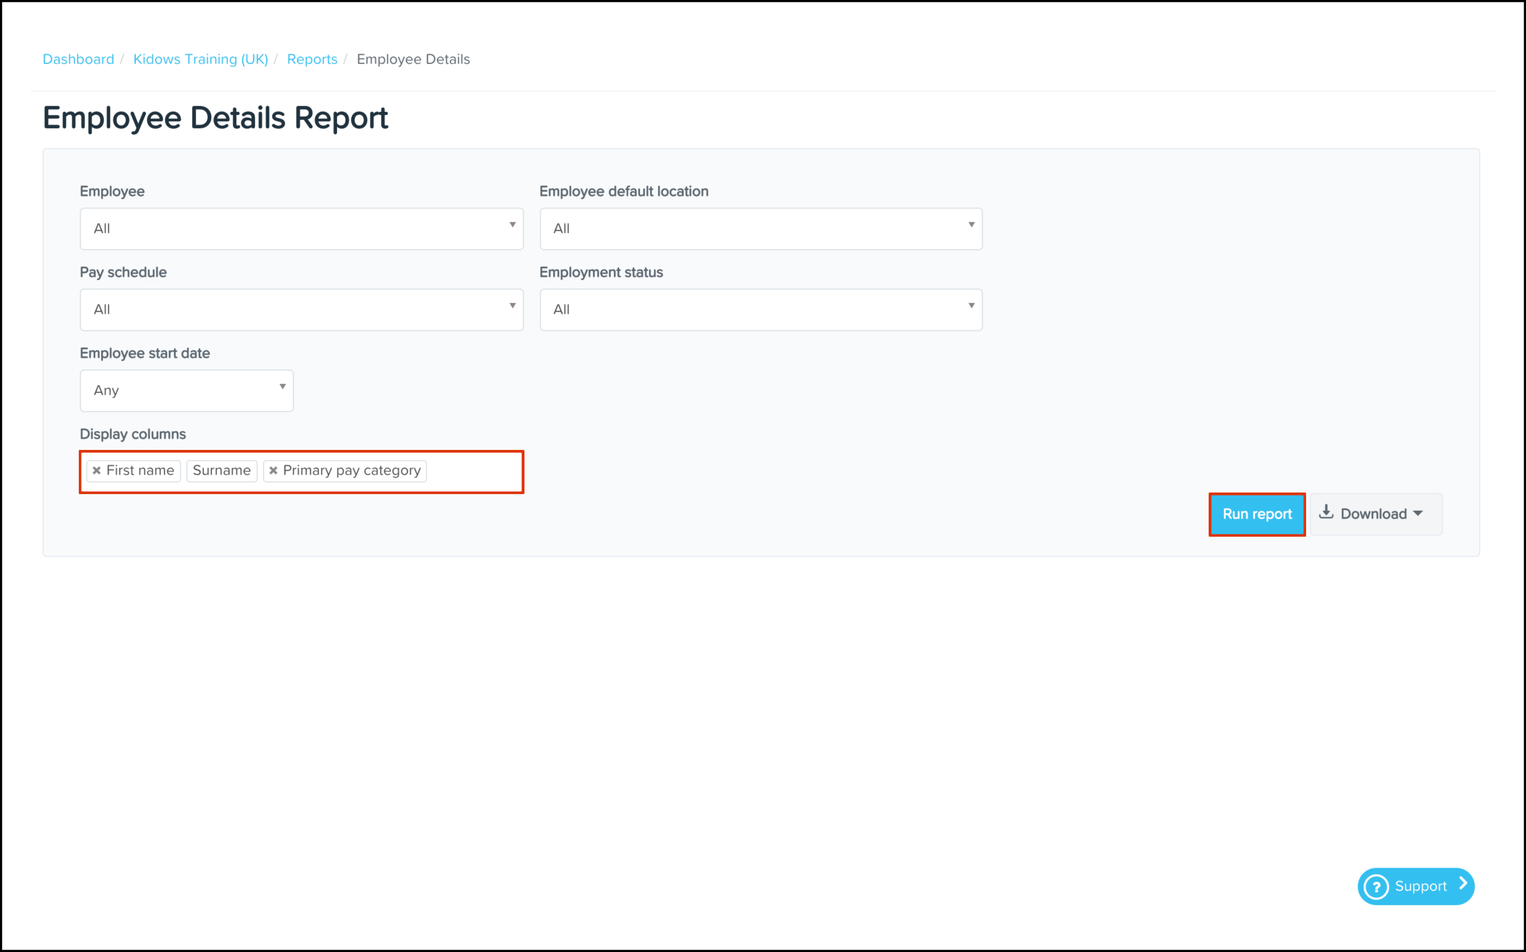Go to Dashboard breadcrumb link
The image size is (1526, 952).
coord(78,59)
